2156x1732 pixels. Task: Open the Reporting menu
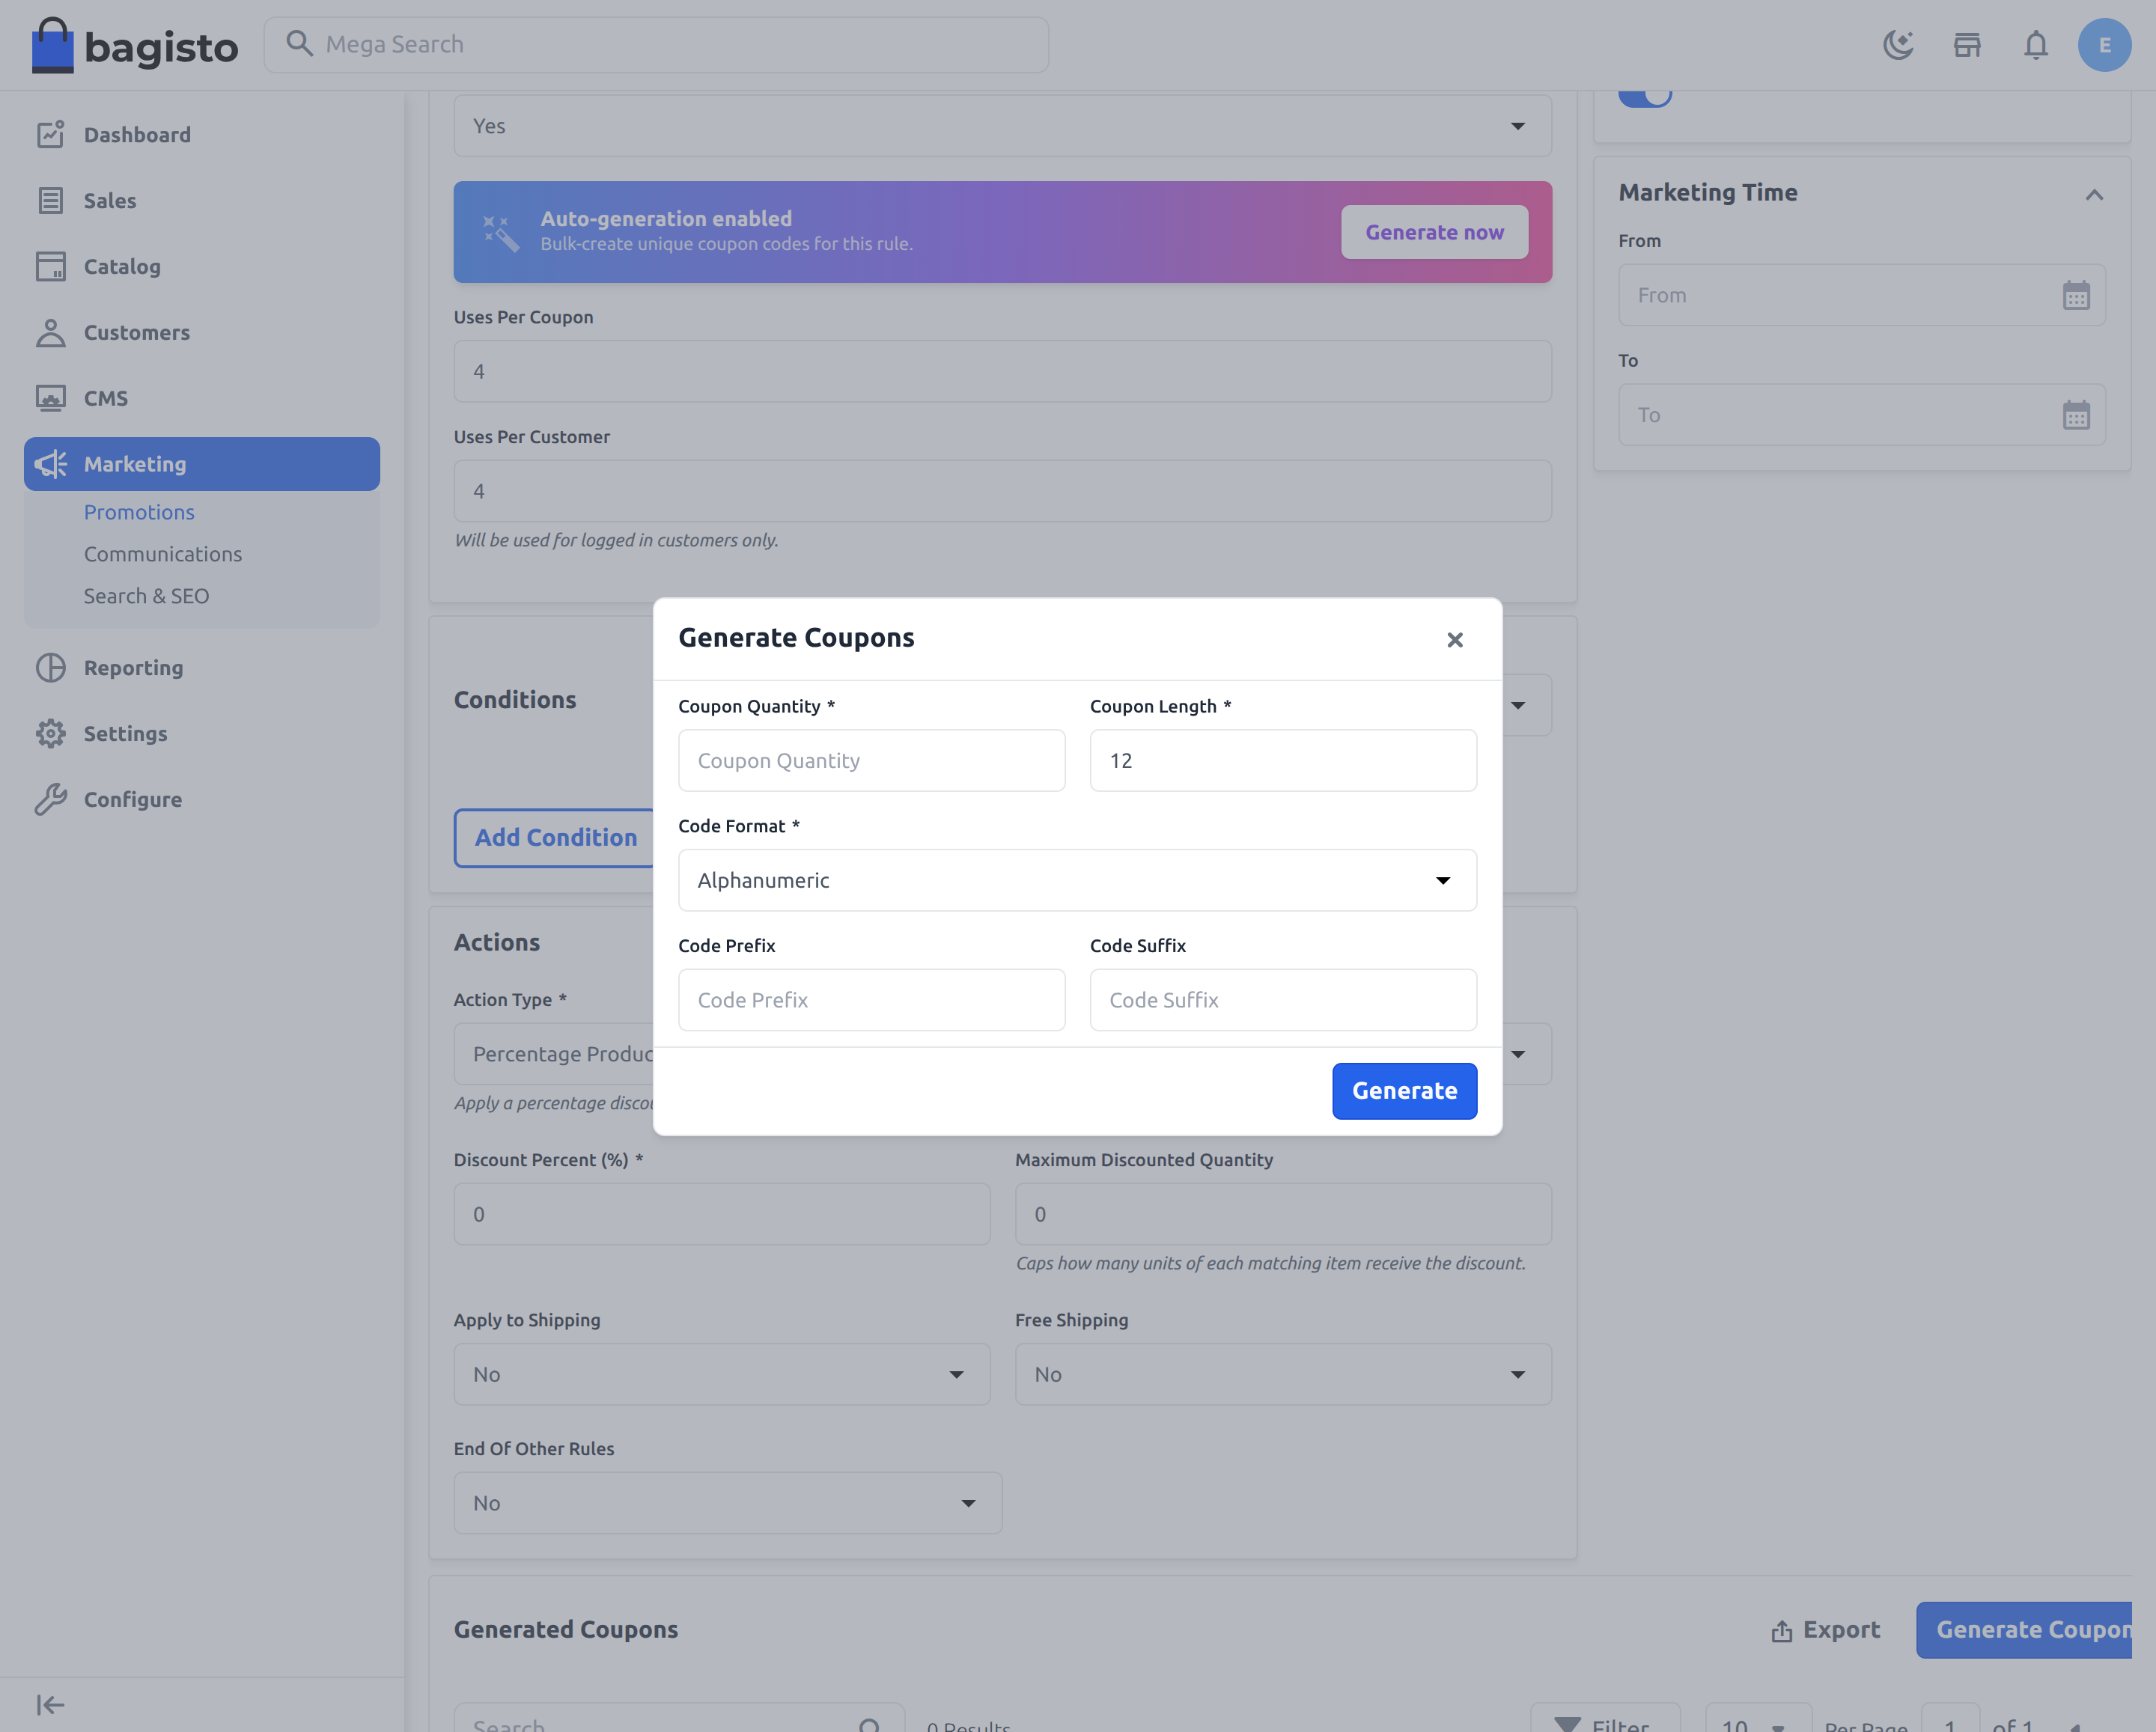pyautogui.click(x=202, y=668)
